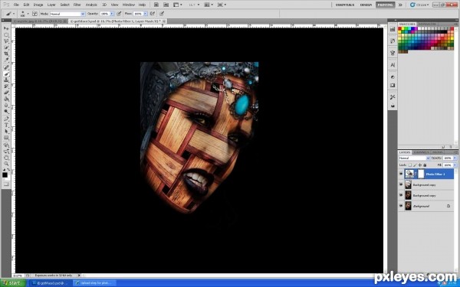Switch to Essentials workspace

tap(345, 5)
